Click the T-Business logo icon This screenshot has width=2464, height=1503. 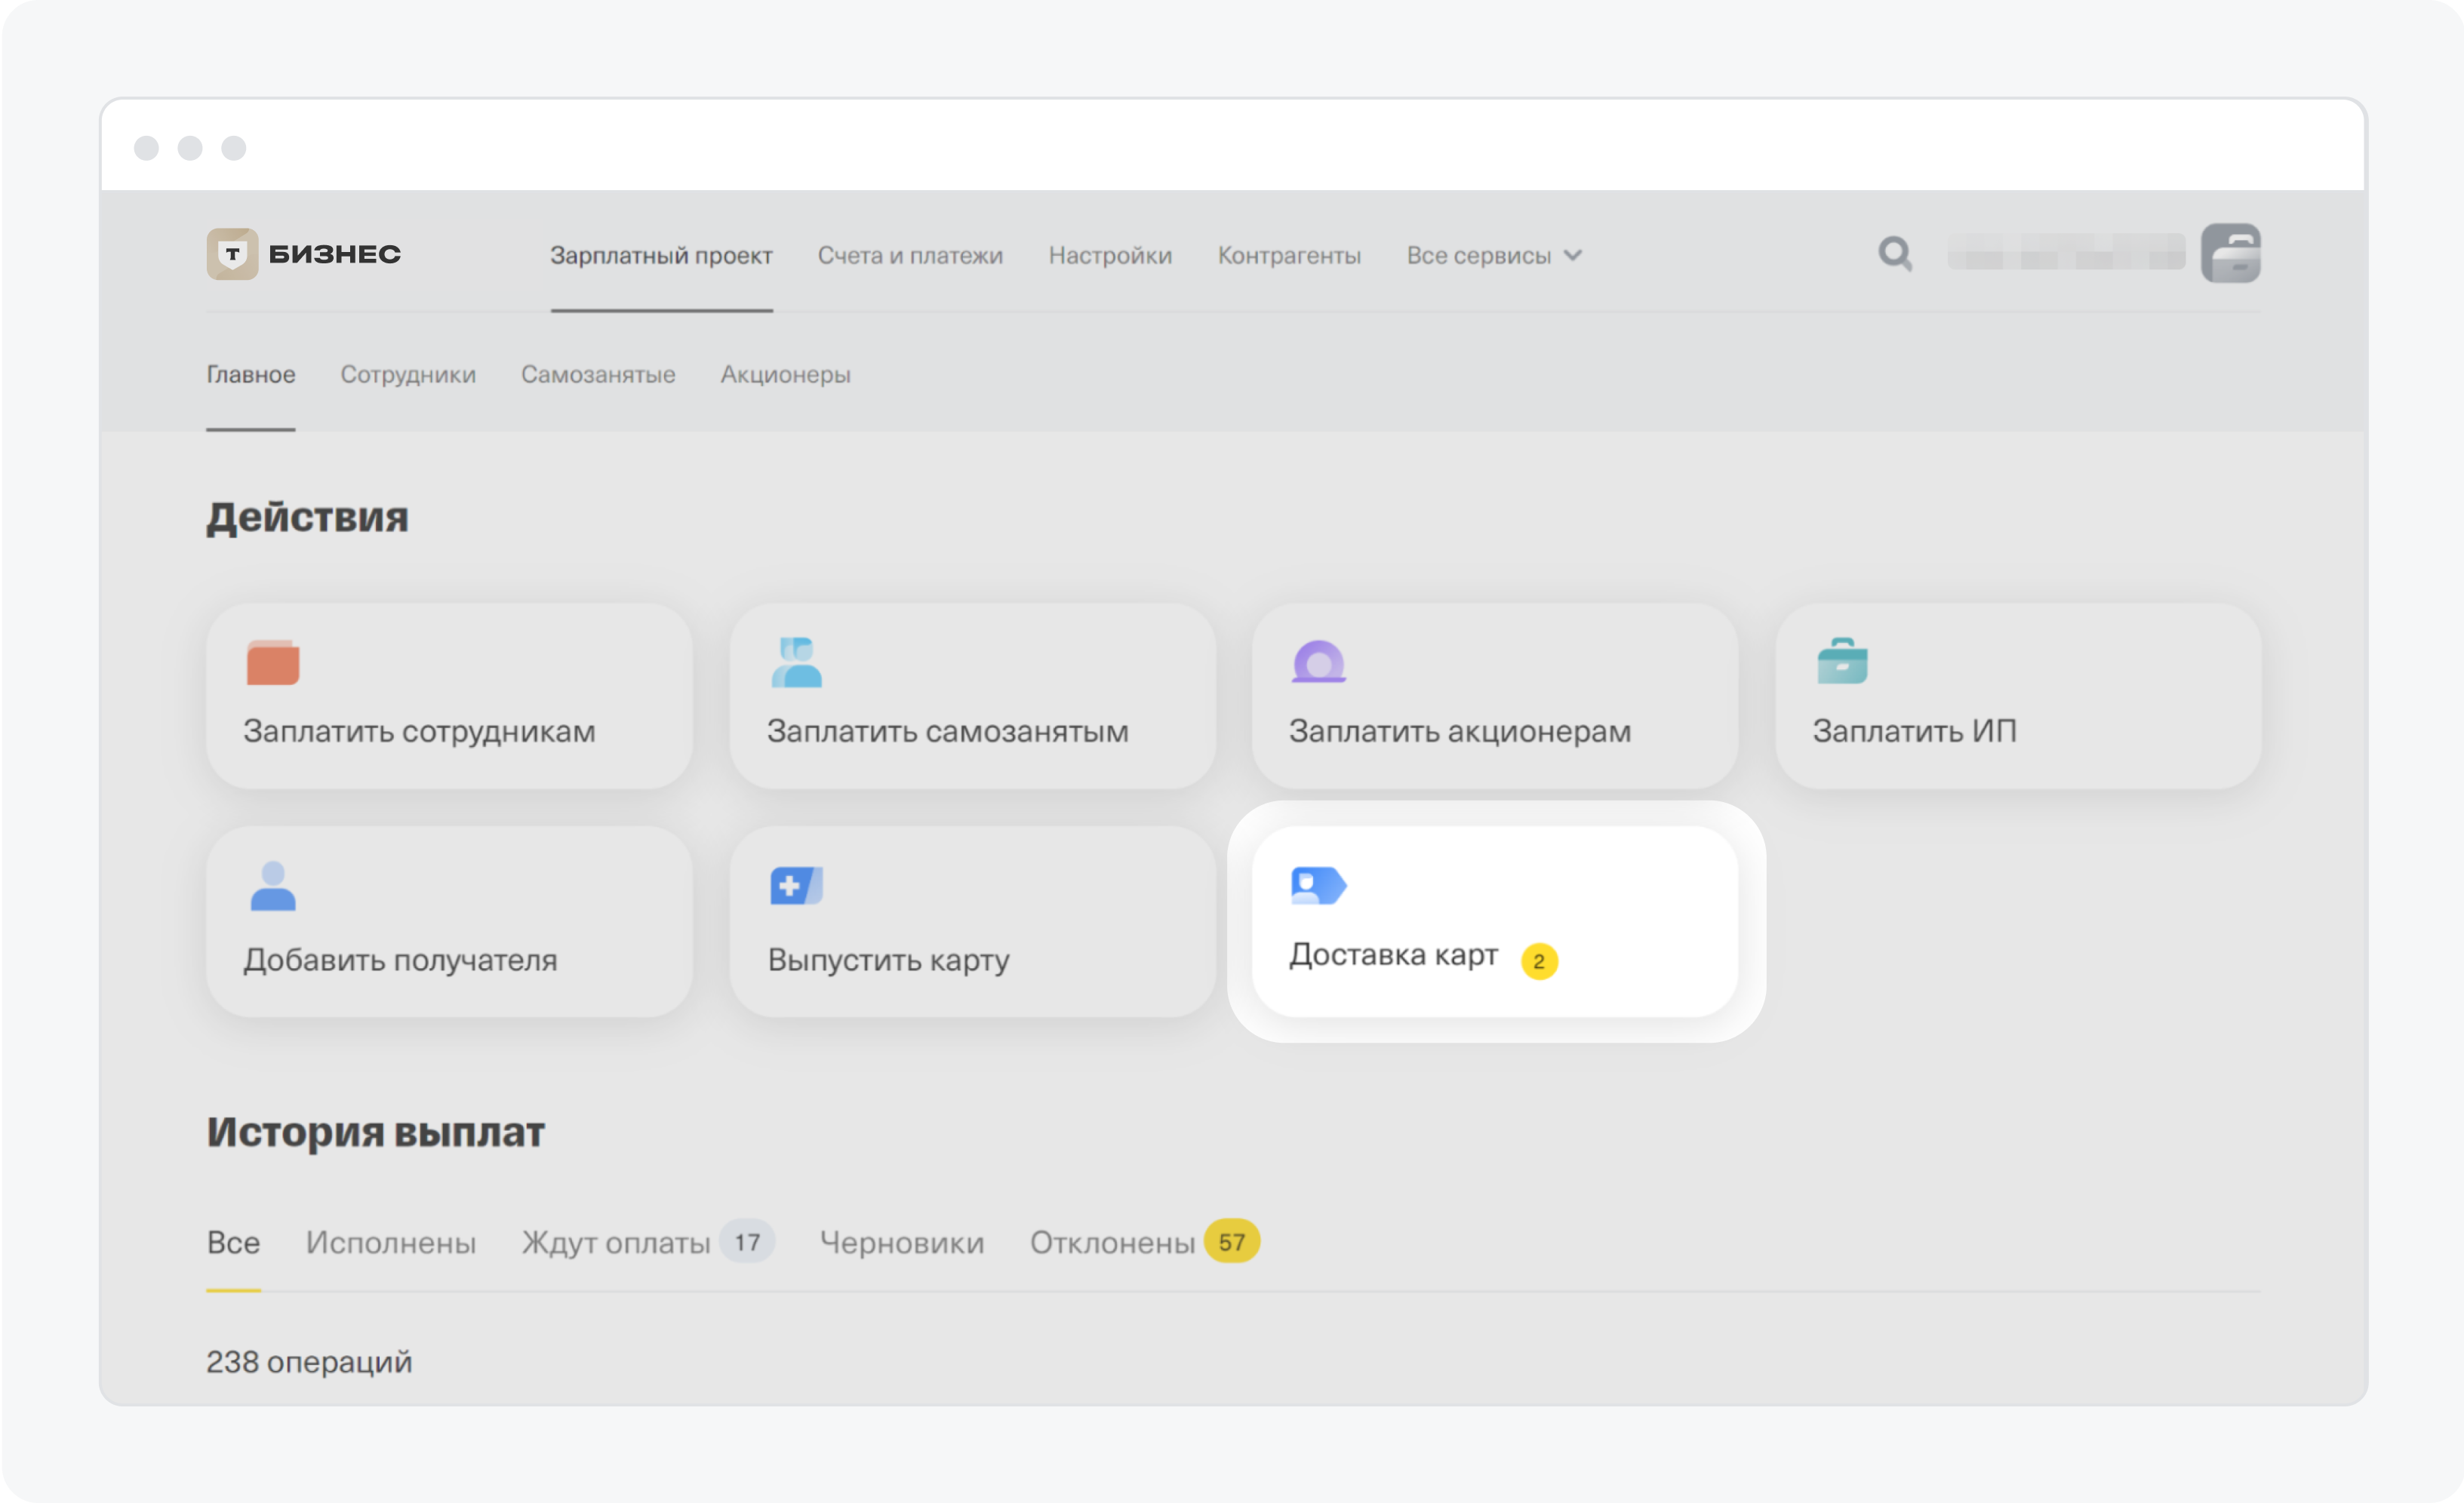[232, 254]
